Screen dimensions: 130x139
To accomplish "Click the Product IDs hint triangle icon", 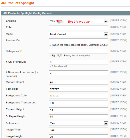I will click(x=50, y=45).
